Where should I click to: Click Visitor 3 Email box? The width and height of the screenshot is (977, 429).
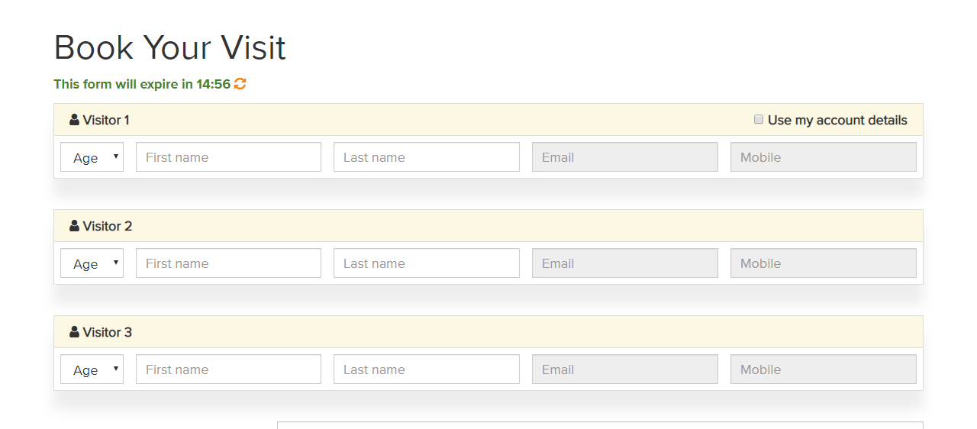[x=624, y=369]
